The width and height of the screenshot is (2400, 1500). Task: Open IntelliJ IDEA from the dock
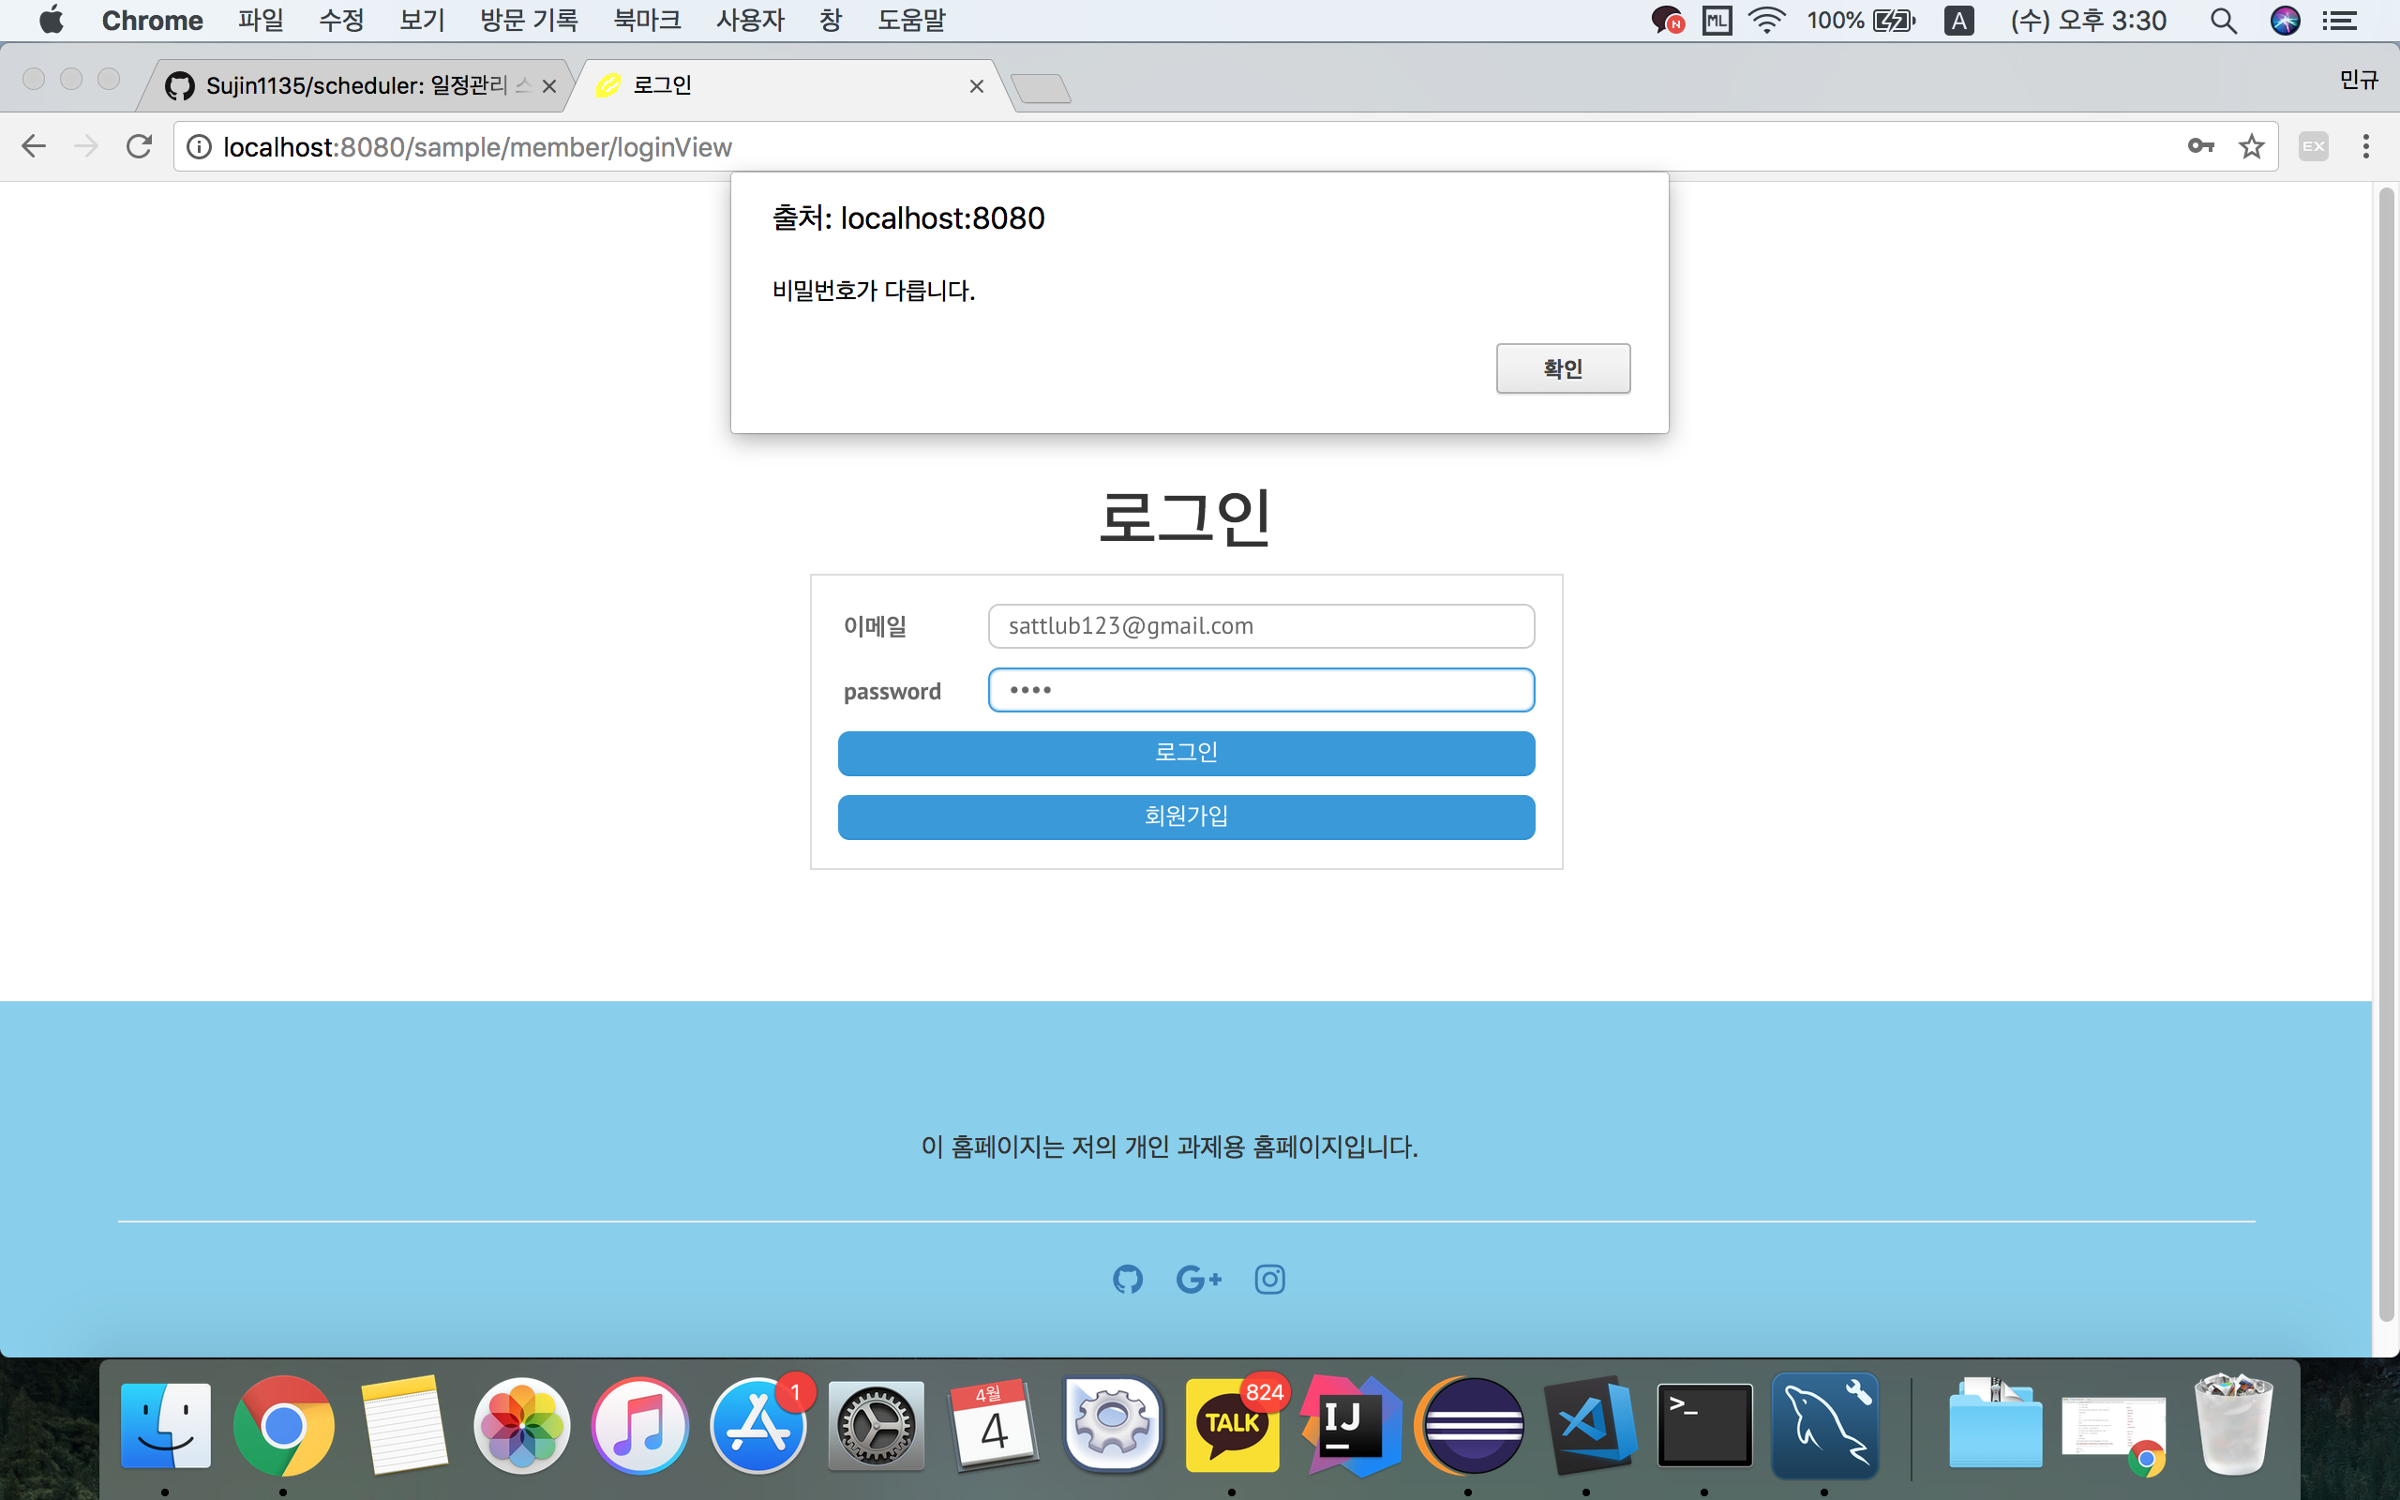coord(1351,1425)
